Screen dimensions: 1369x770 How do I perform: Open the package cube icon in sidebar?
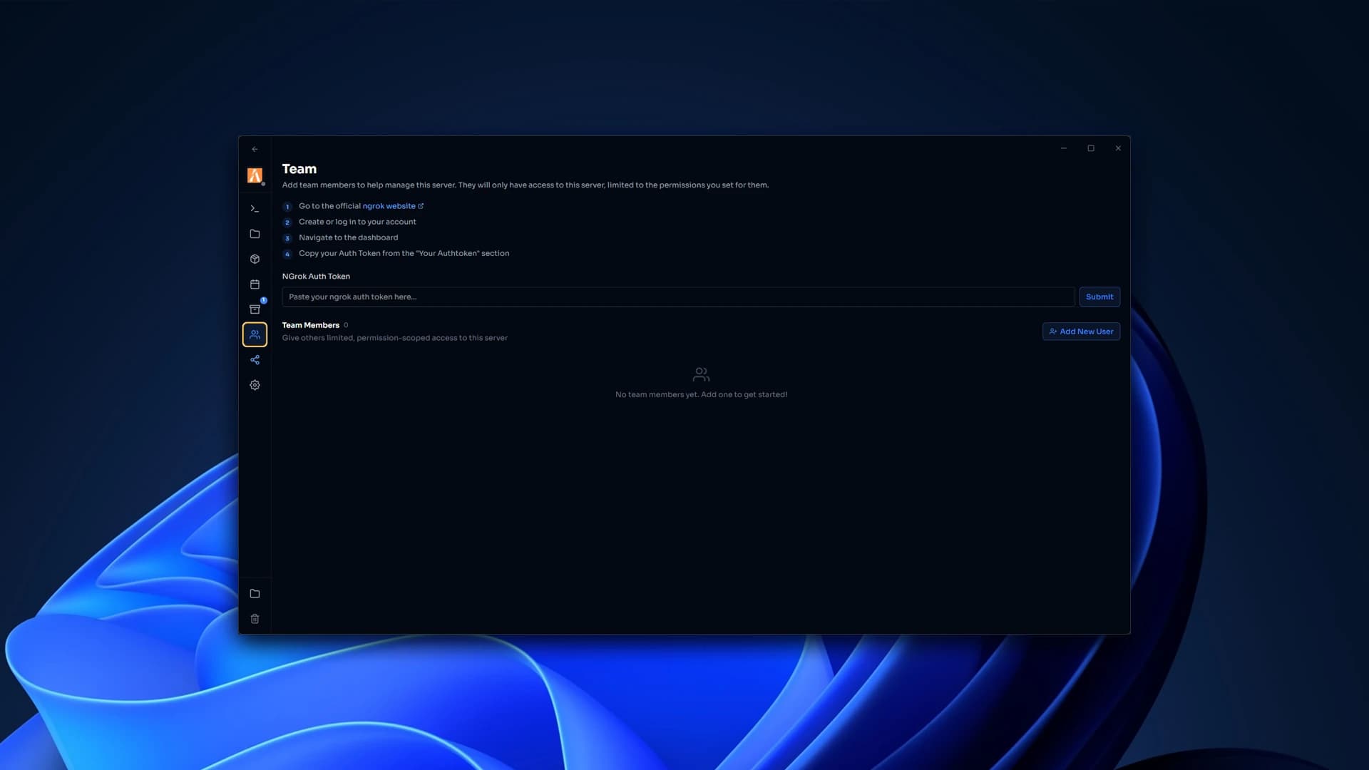coord(255,259)
